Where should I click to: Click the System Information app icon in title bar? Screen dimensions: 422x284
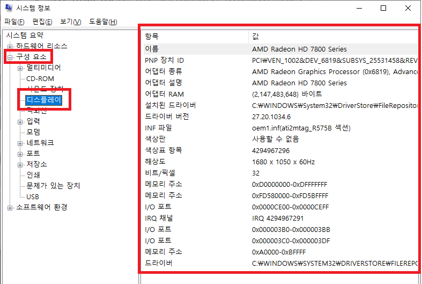point(9,8)
